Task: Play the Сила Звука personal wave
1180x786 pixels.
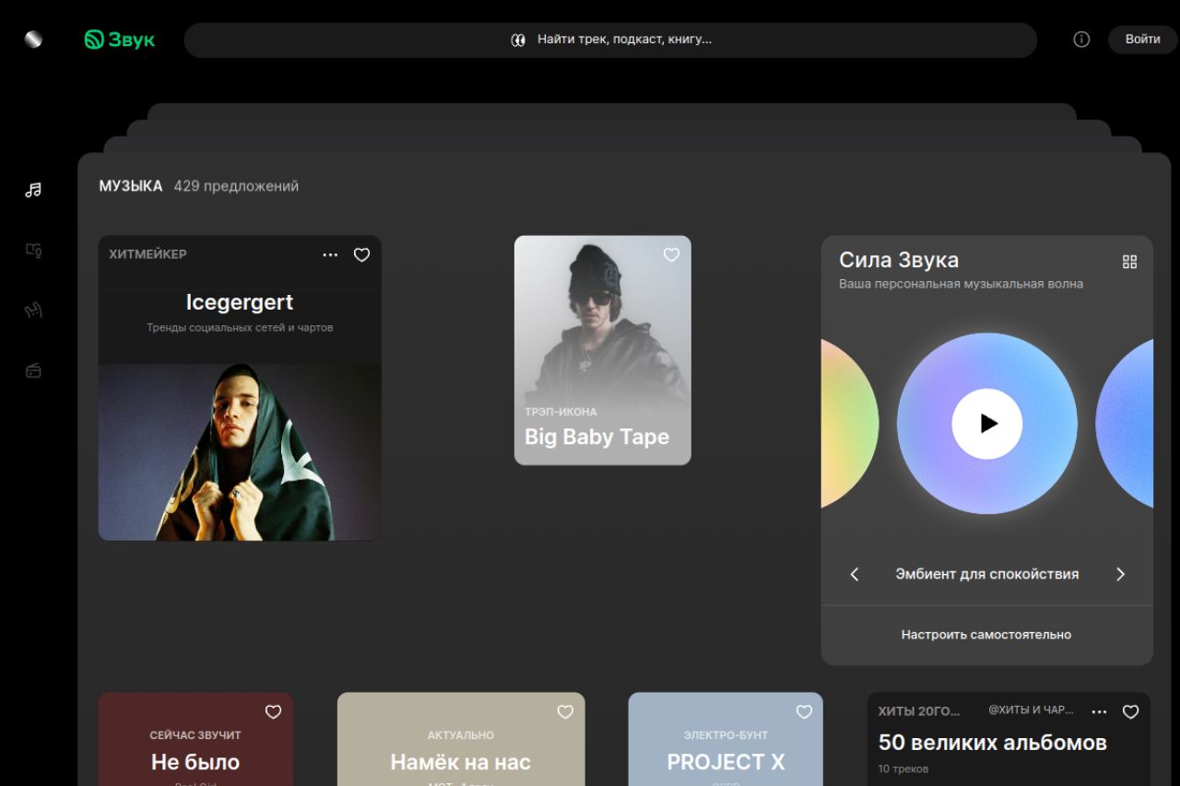Action: click(987, 424)
